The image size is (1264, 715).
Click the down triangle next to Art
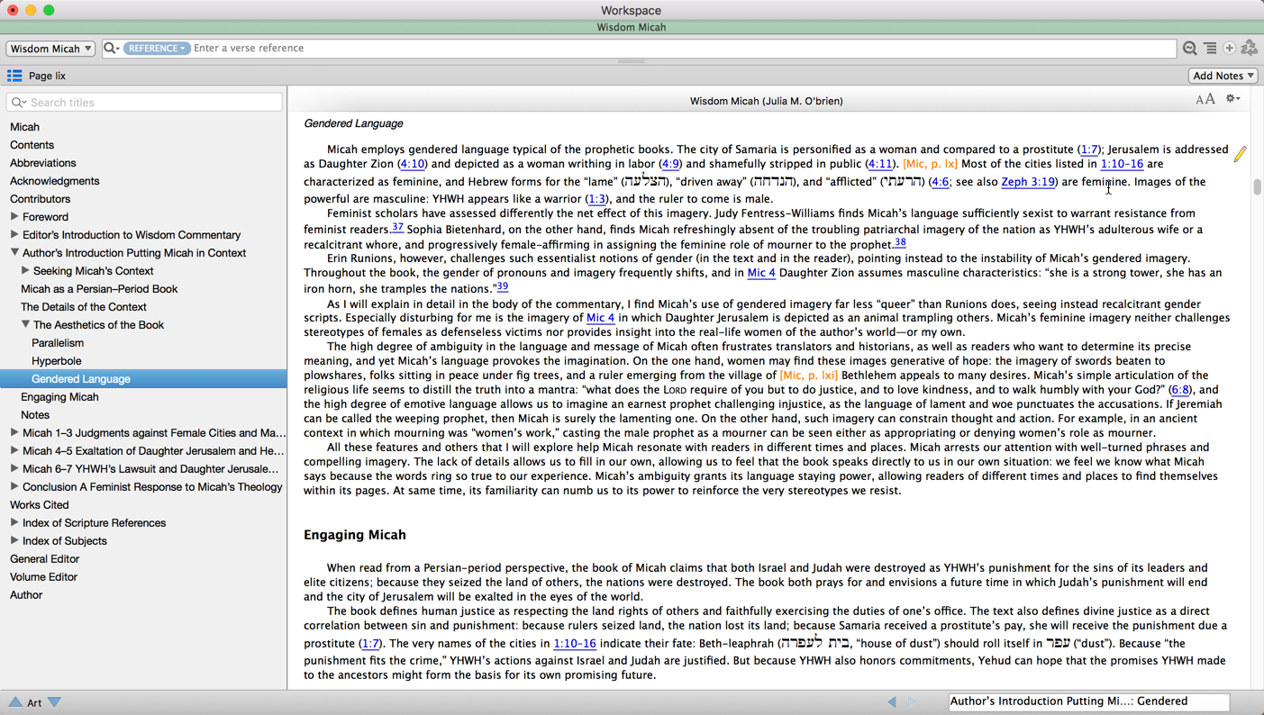click(x=55, y=702)
